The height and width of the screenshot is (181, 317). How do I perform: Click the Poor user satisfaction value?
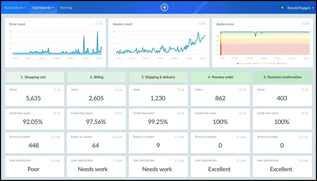tap(33, 169)
